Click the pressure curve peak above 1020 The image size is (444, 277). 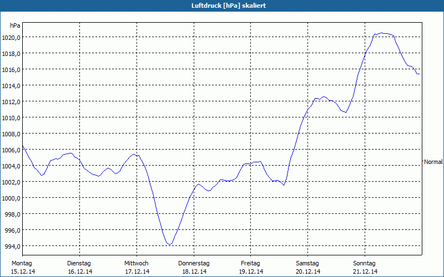pyautogui.click(x=382, y=33)
